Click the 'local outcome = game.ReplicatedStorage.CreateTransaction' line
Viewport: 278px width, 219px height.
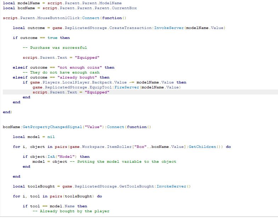119,28
